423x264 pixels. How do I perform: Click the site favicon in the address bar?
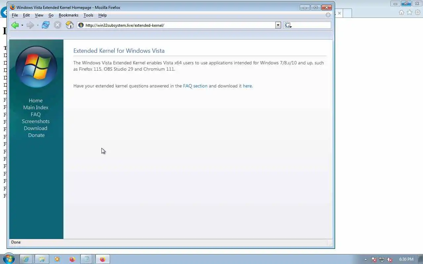(x=81, y=25)
